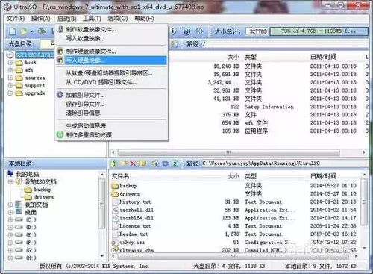Choose 制作软盘映像文件... menu entry
This screenshot has width=373, height=274.
pos(111,29)
